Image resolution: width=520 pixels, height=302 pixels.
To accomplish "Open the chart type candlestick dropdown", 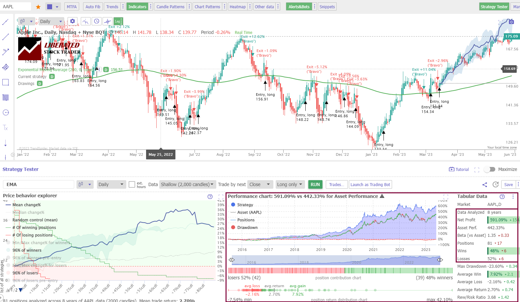I will click(x=26, y=21).
